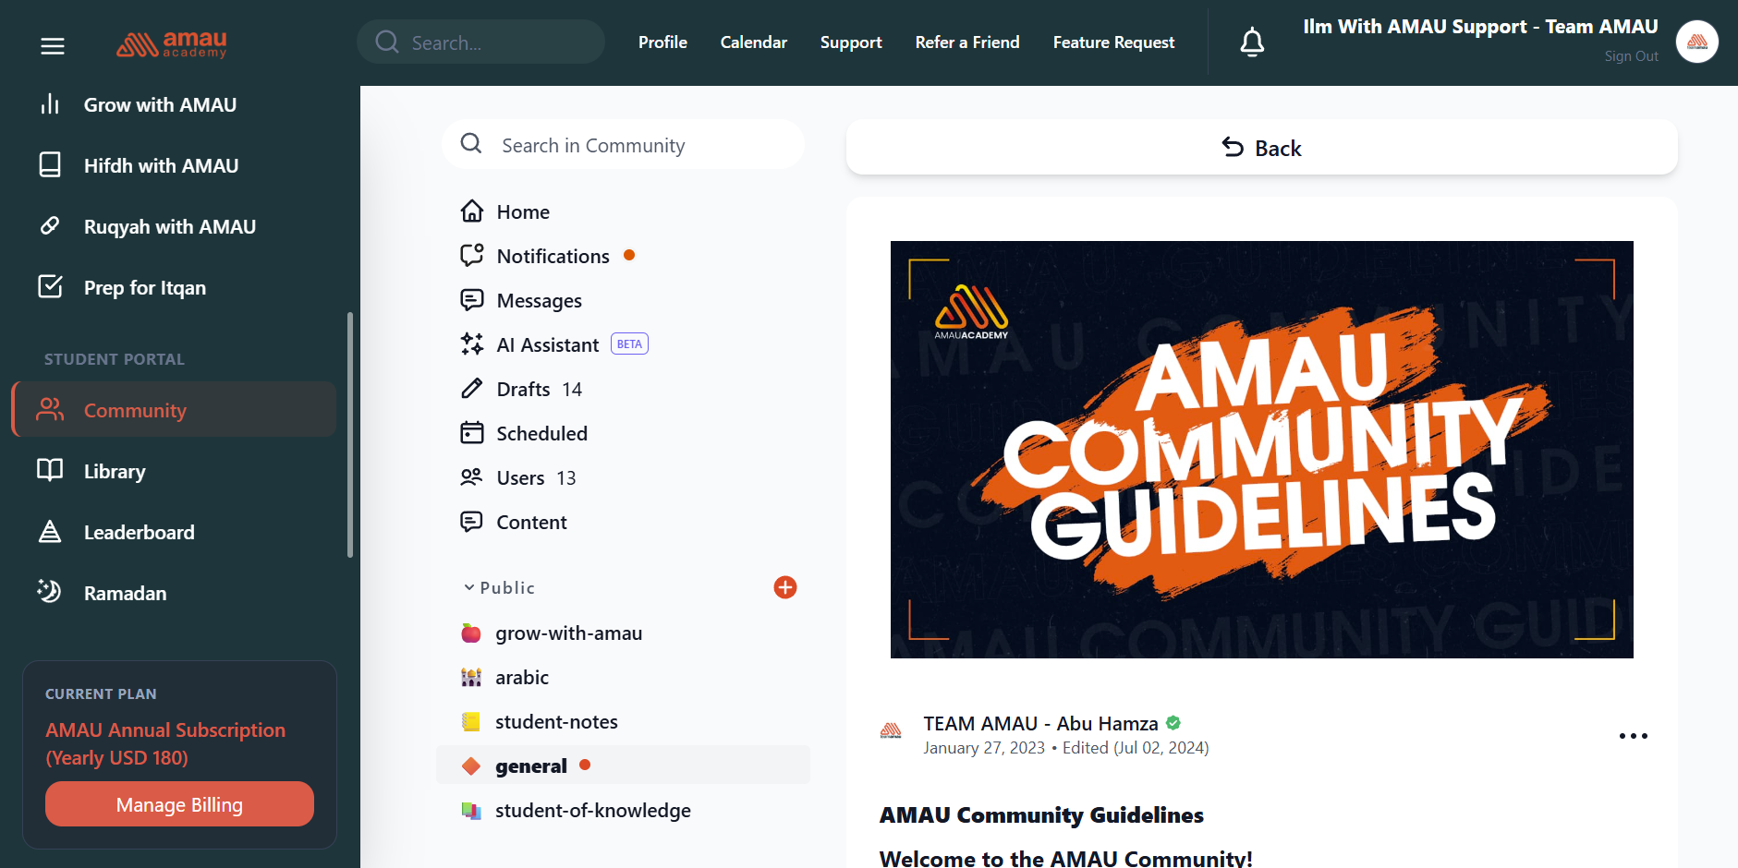This screenshot has height=868, width=1738.
Task: Click the user avatar in top right
Action: pos(1696,42)
